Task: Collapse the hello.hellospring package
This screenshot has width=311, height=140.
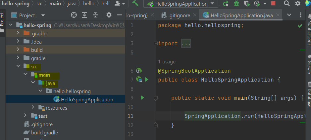Action: click(x=40, y=90)
